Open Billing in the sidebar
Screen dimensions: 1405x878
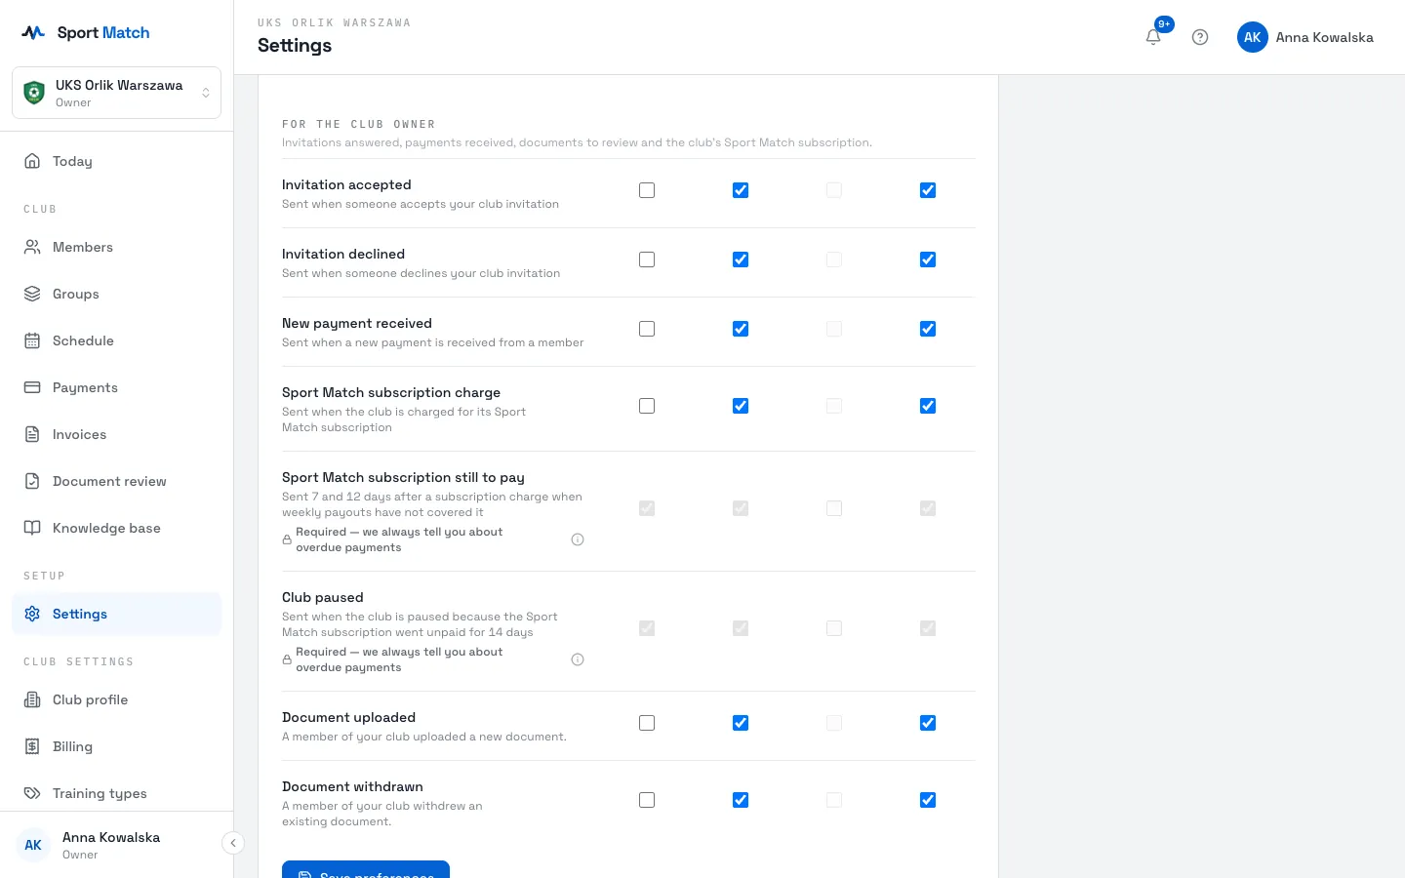click(x=116, y=746)
